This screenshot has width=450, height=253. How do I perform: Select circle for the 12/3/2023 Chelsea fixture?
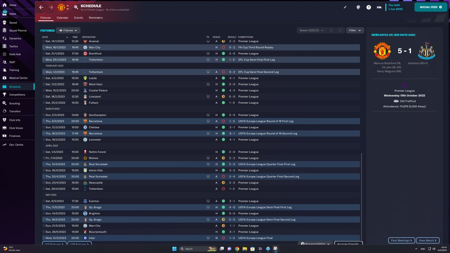pyautogui.click(x=44, y=127)
